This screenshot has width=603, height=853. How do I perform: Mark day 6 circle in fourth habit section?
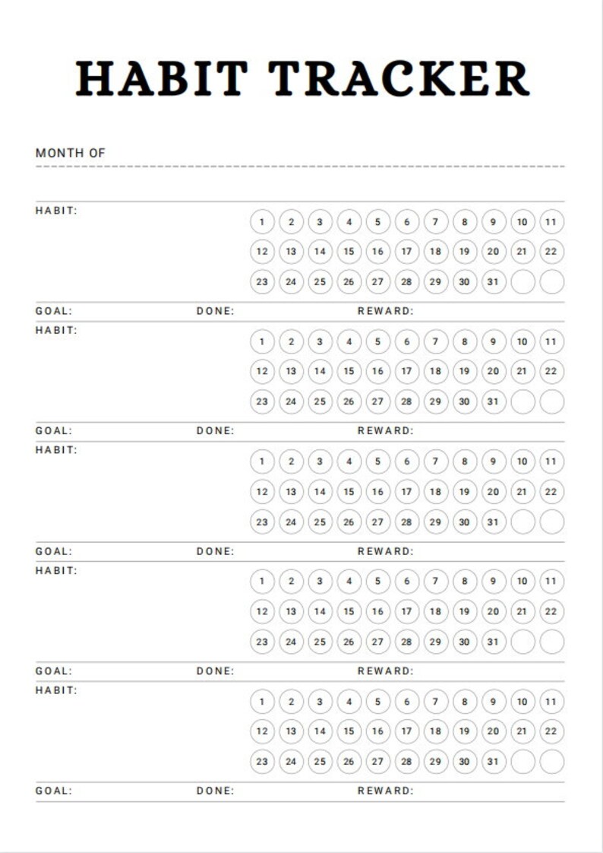406,582
